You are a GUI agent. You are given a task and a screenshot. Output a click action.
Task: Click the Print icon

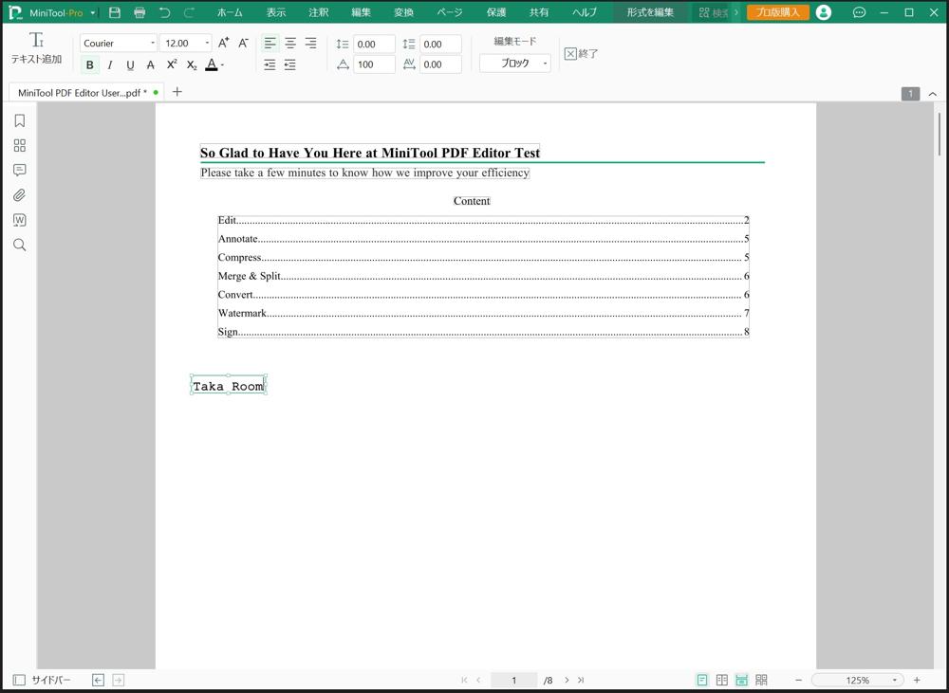(140, 12)
